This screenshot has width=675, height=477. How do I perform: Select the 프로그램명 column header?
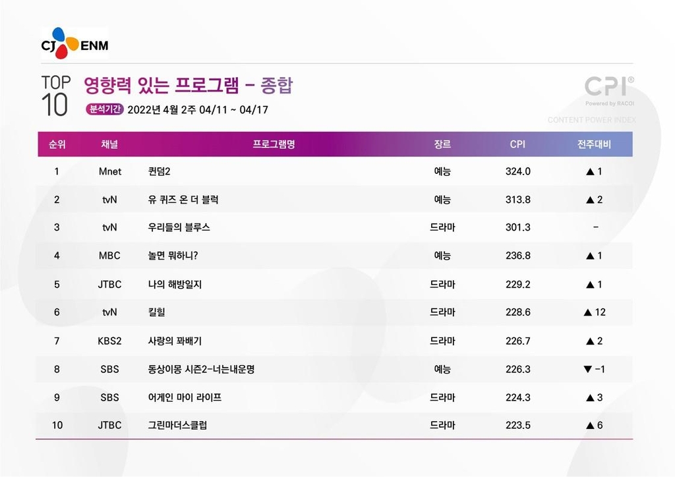pos(274,144)
